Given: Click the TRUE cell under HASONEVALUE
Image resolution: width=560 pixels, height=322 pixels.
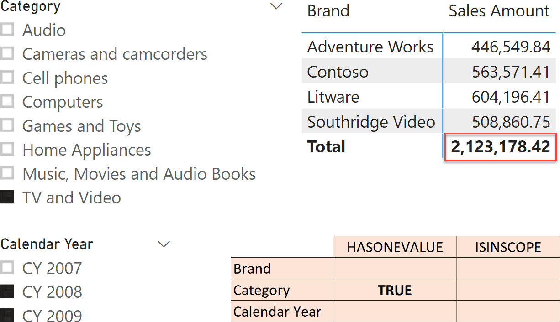Looking at the screenshot, I should coord(395,290).
